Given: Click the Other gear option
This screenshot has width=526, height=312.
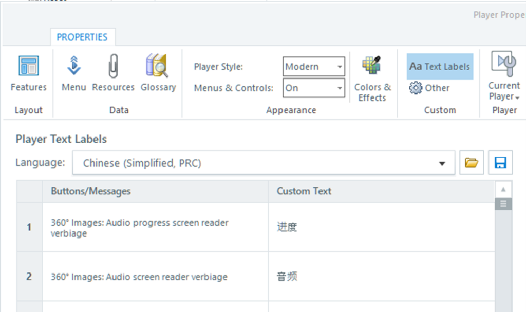Looking at the screenshot, I should point(430,88).
